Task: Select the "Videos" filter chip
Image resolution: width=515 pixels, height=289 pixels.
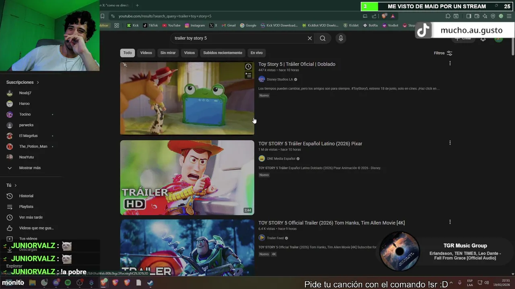Action: pyautogui.click(x=146, y=53)
